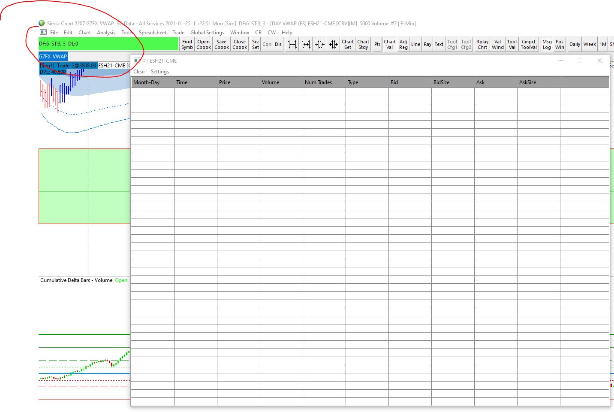Click the third bar spacing arrows icon
The image size is (614, 412).
pos(320,44)
